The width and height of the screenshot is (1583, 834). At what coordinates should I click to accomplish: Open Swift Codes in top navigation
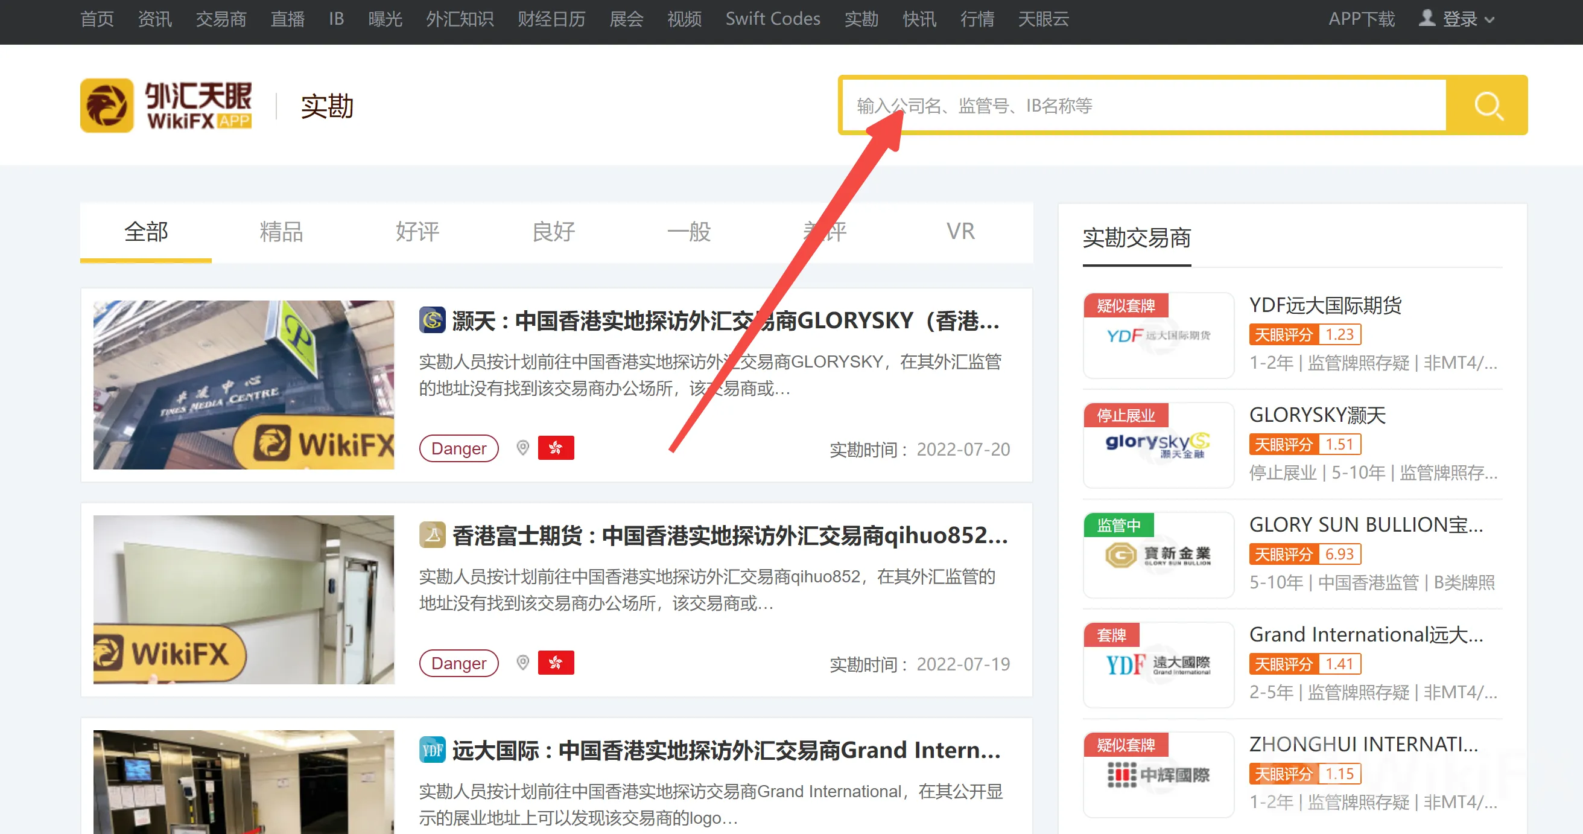772,19
